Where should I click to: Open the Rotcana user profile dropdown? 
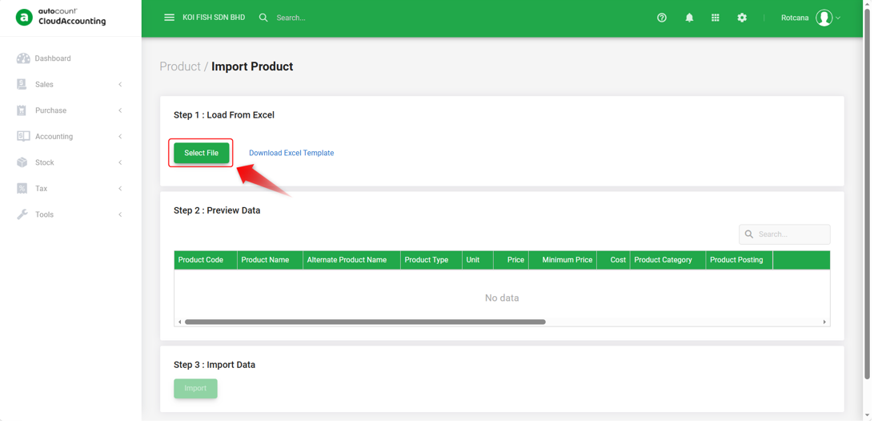coord(811,18)
